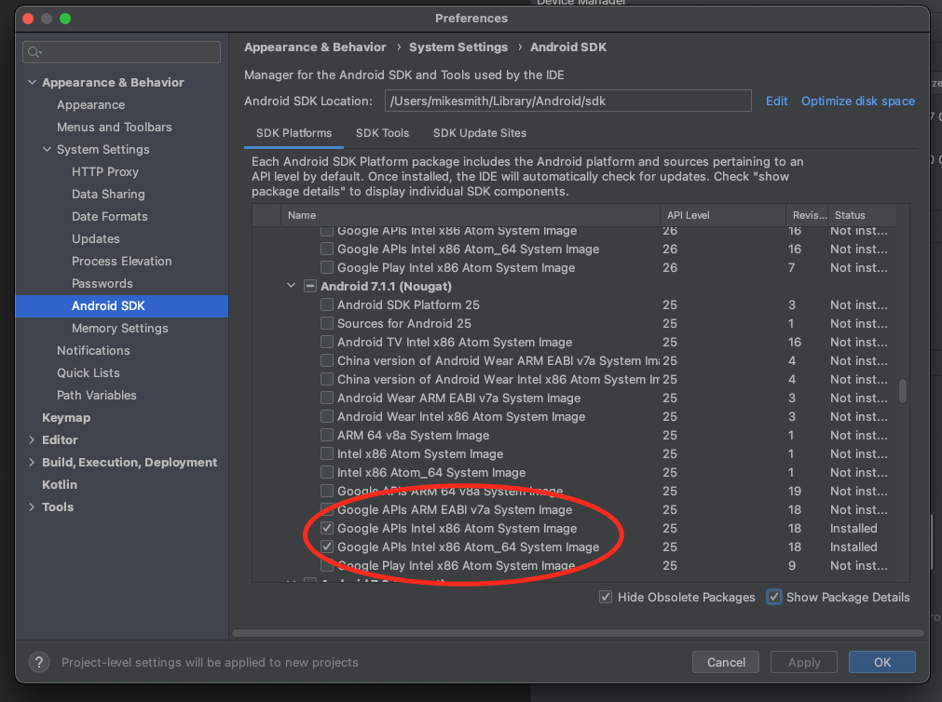Open Notifications settings

coord(93,351)
